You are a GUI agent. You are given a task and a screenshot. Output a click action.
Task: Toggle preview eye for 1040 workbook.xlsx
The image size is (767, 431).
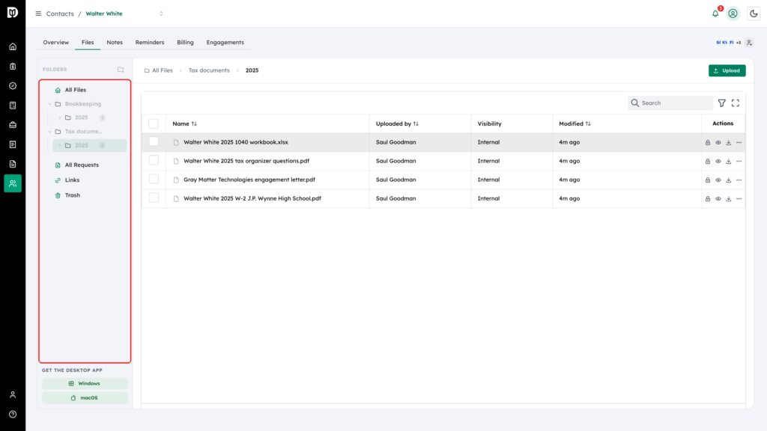tap(718, 143)
